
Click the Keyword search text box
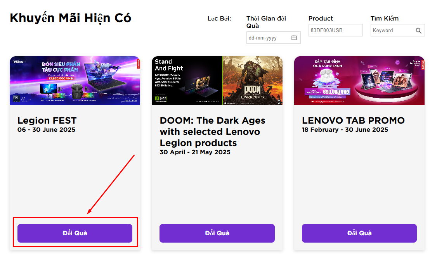point(392,31)
